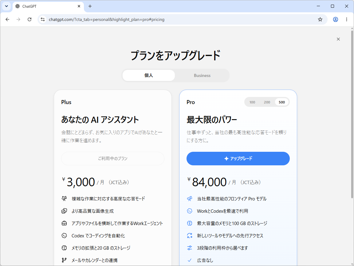Open the tab search dropdown

(x=6, y=6)
